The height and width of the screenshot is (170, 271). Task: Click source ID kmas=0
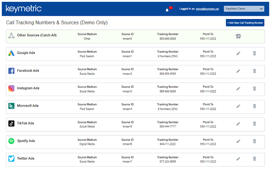pyautogui.click(x=127, y=39)
